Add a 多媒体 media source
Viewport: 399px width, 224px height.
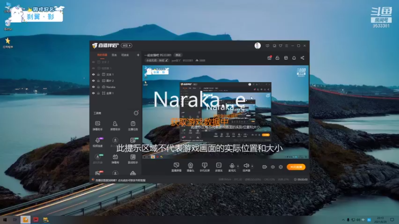219,167
